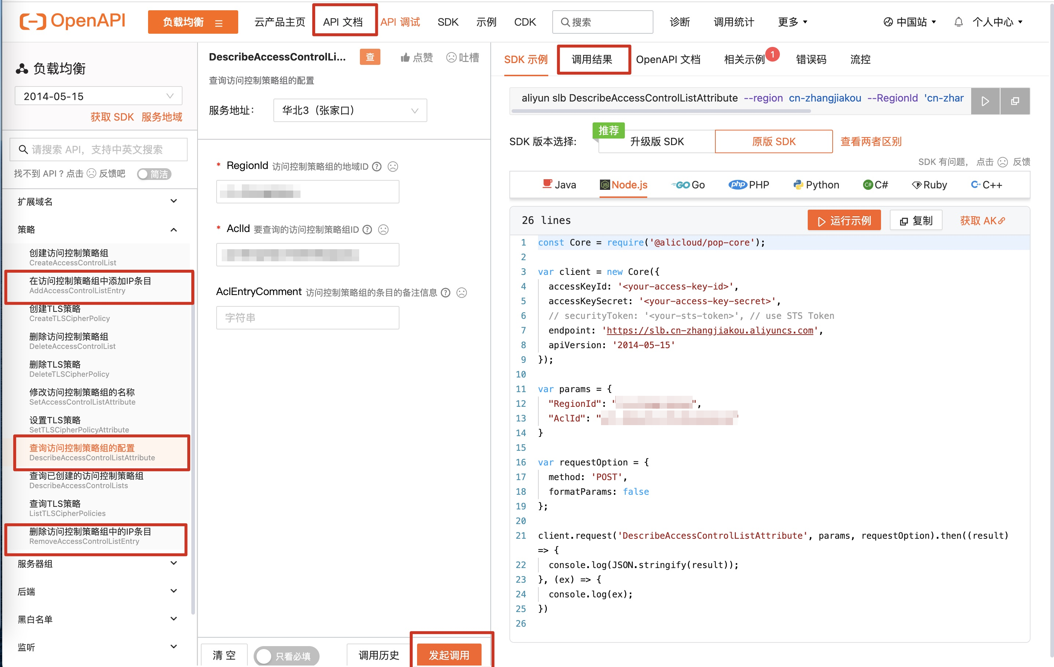Screen dimensions: 1054x667
Task: Toggle the 只看必填 switch
Action: coord(286,656)
